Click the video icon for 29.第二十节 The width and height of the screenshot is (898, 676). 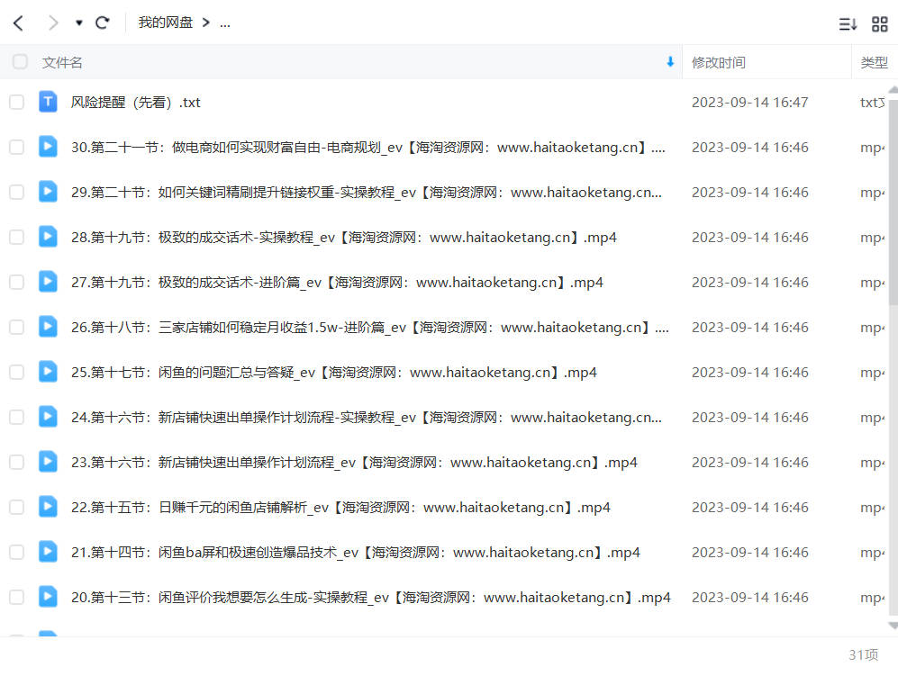(x=48, y=192)
